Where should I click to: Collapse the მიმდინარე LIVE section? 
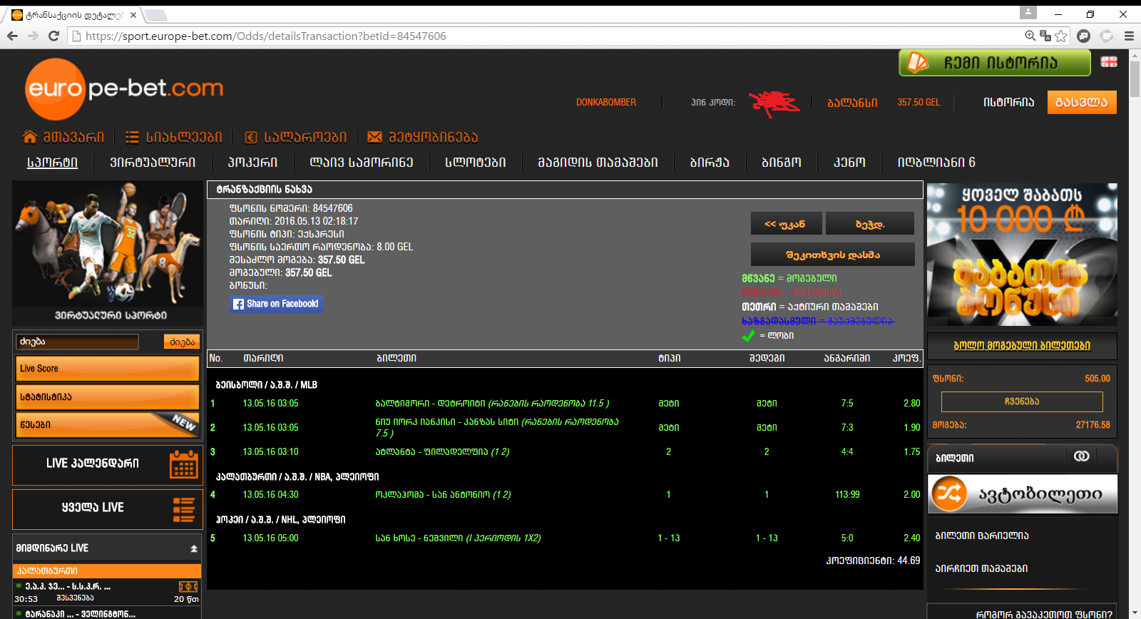click(193, 548)
